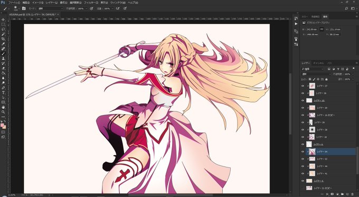Select the Pen tool
359x197 pixels.
(x=3, y=88)
